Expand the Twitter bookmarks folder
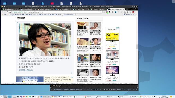 (18, 15)
